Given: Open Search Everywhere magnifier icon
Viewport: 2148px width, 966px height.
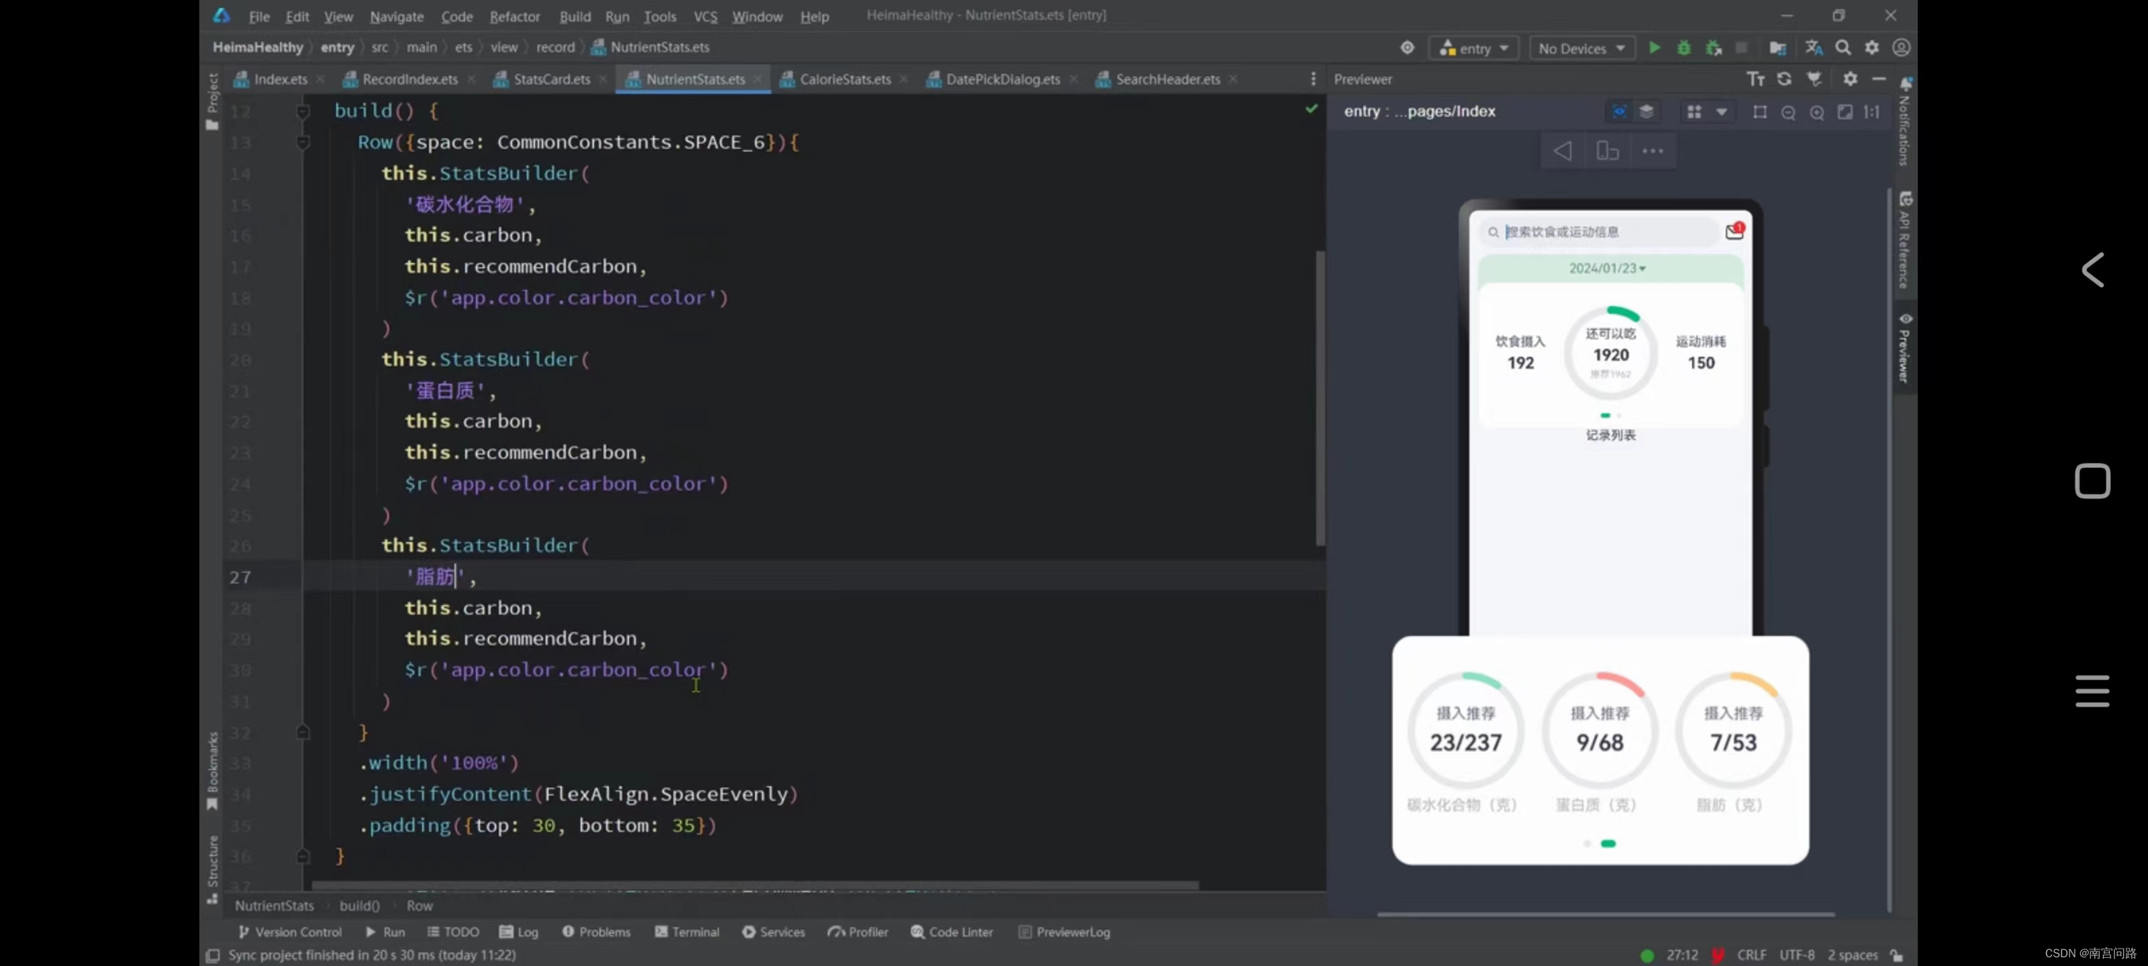Looking at the screenshot, I should (1843, 48).
